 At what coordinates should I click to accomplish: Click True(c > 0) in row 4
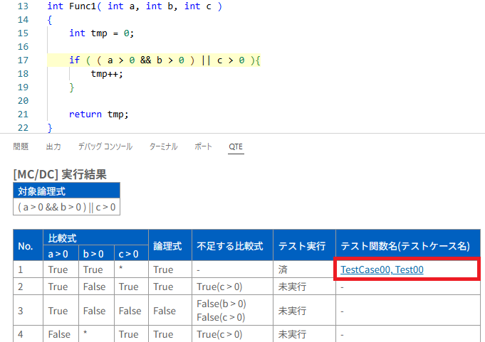pos(219,334)
